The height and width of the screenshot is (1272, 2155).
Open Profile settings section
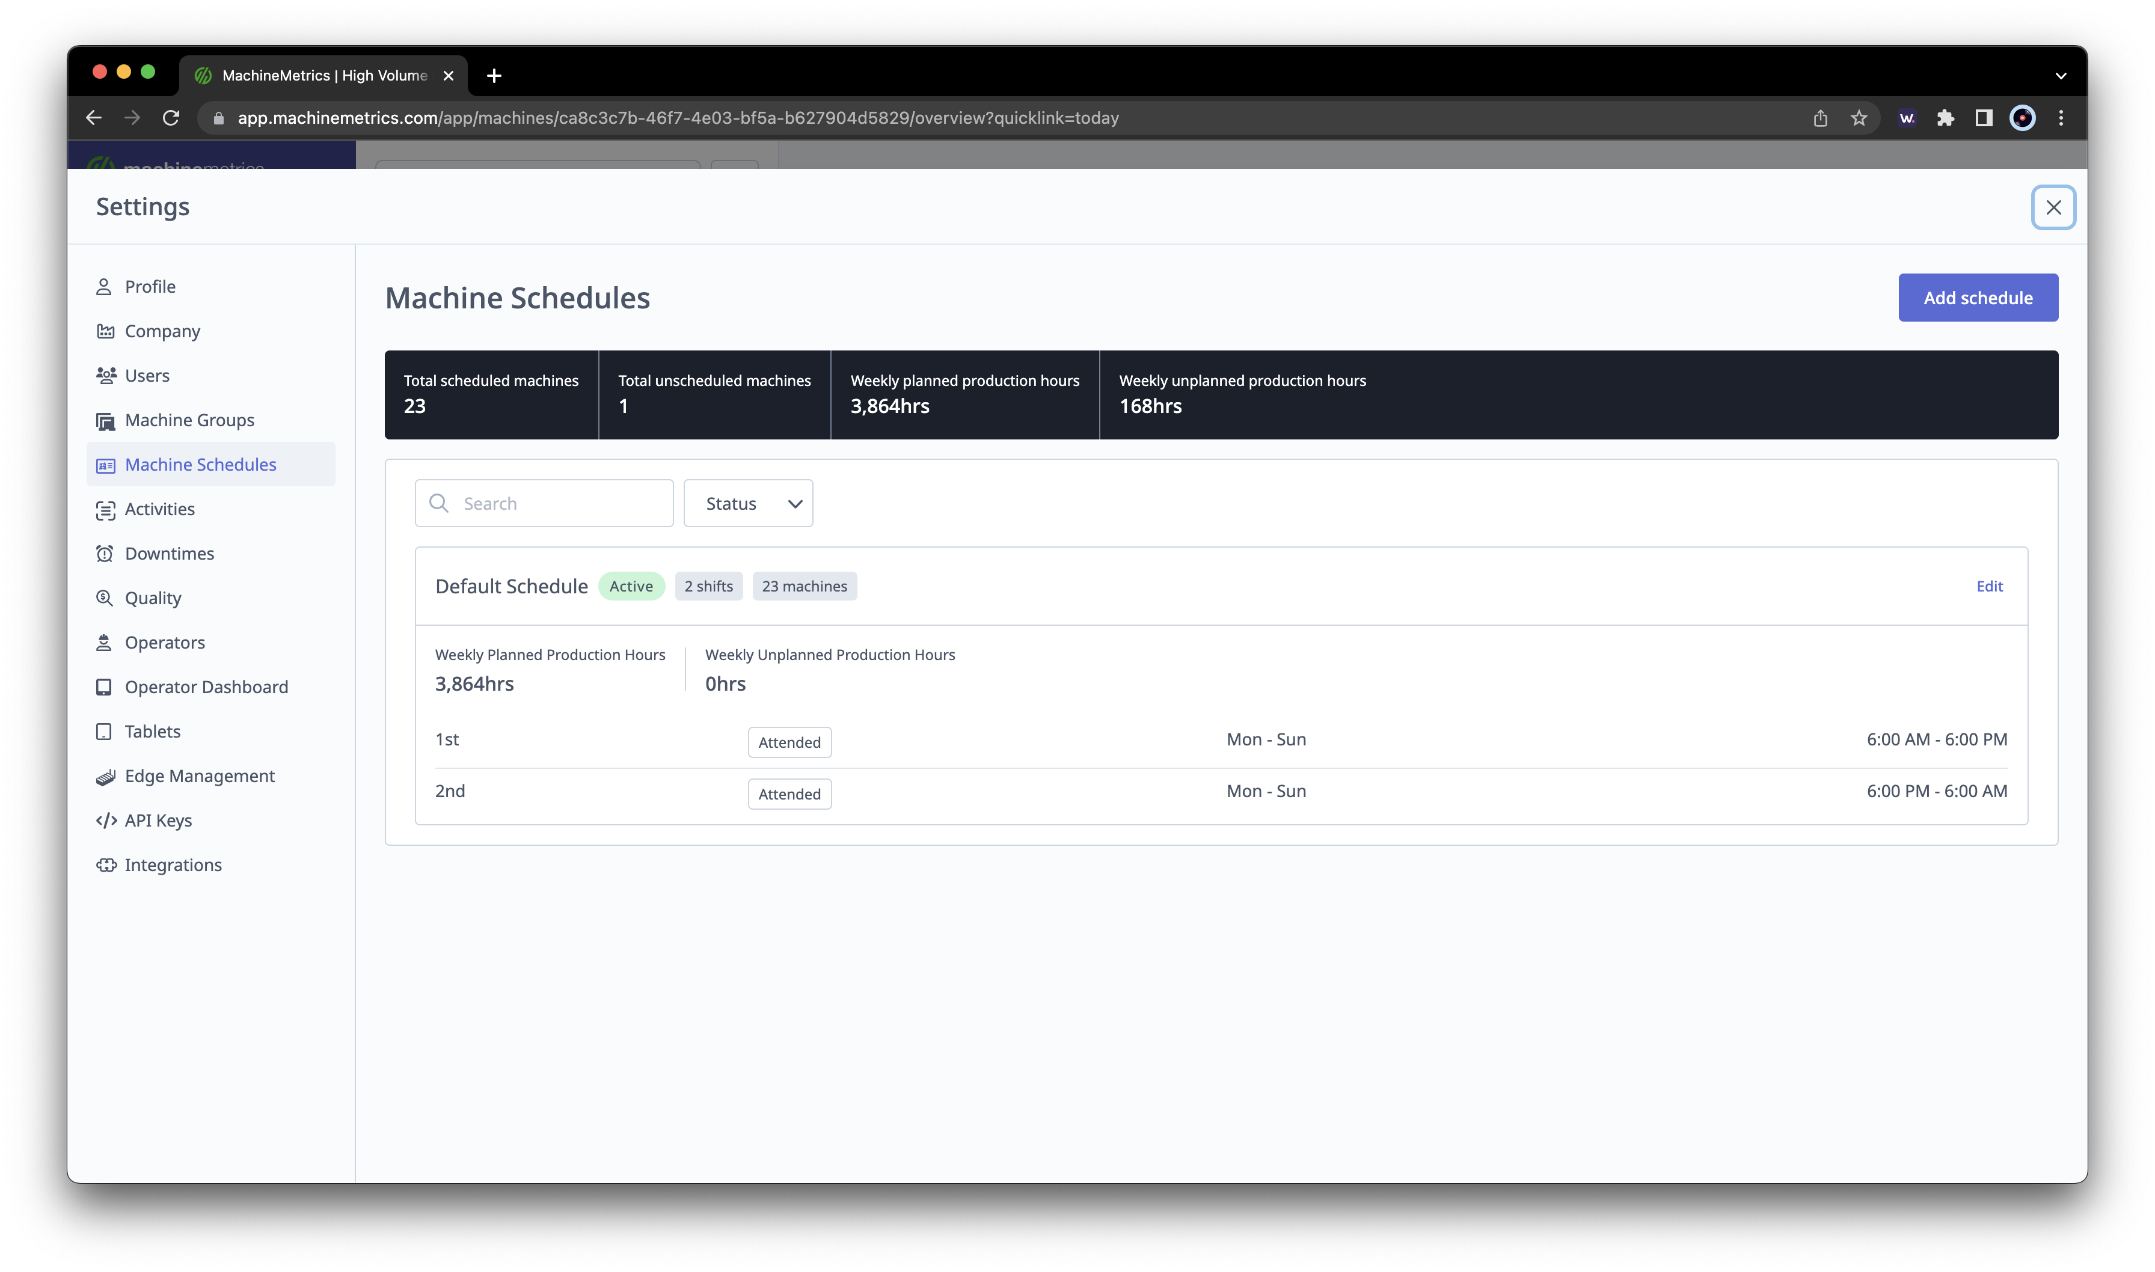(211, 286)
